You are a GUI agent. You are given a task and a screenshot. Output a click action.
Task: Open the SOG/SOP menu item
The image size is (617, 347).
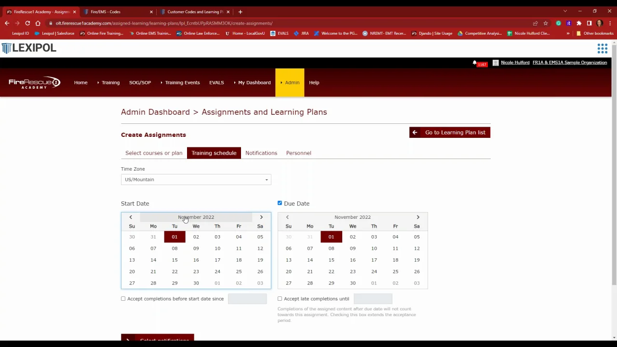140,82
